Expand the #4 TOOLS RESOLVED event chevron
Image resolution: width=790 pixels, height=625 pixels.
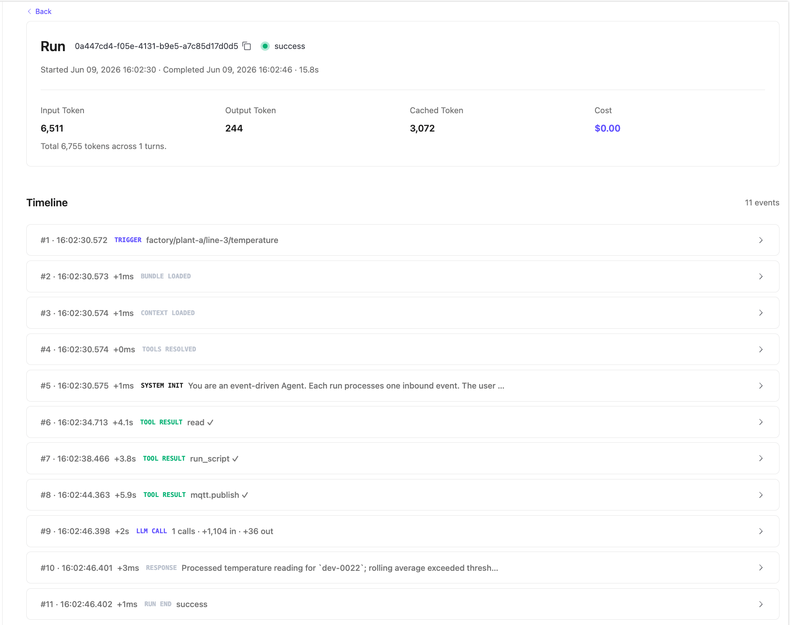pos(761,349)
